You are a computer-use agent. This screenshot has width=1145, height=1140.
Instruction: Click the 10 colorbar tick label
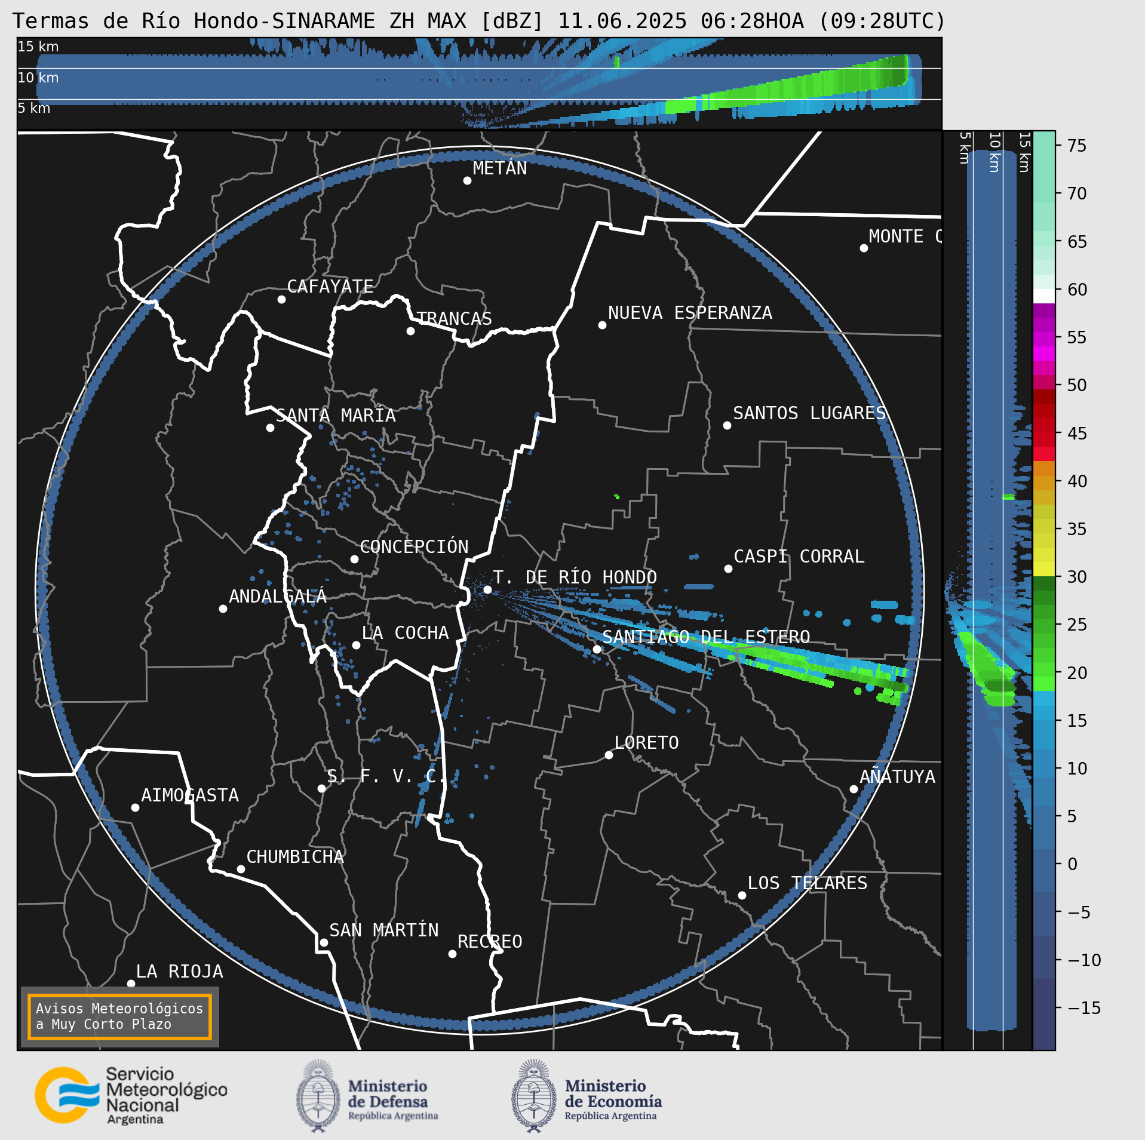point(1077,769)
